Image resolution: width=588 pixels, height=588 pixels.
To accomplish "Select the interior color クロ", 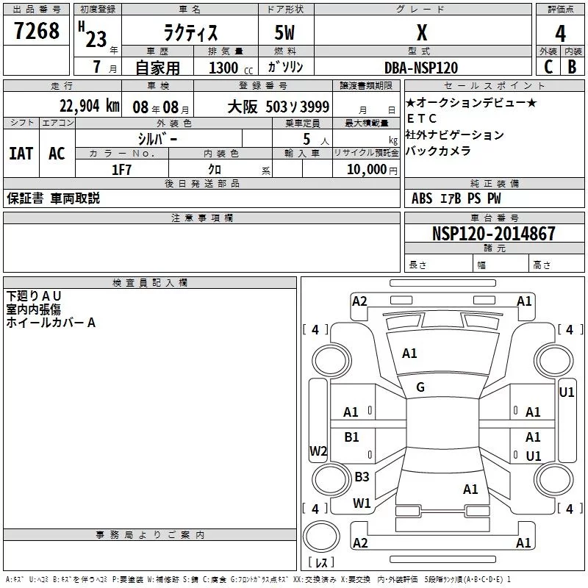I will click(215, 170).
